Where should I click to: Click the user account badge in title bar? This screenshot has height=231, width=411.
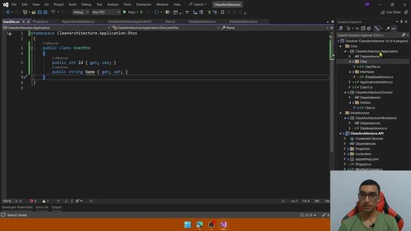click(367, 4)
